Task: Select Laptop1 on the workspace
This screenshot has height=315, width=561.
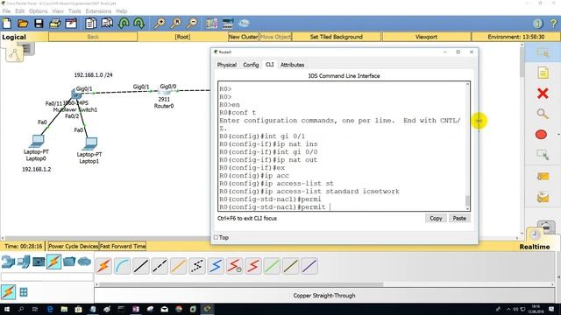Action: click(x=89, y=143)
